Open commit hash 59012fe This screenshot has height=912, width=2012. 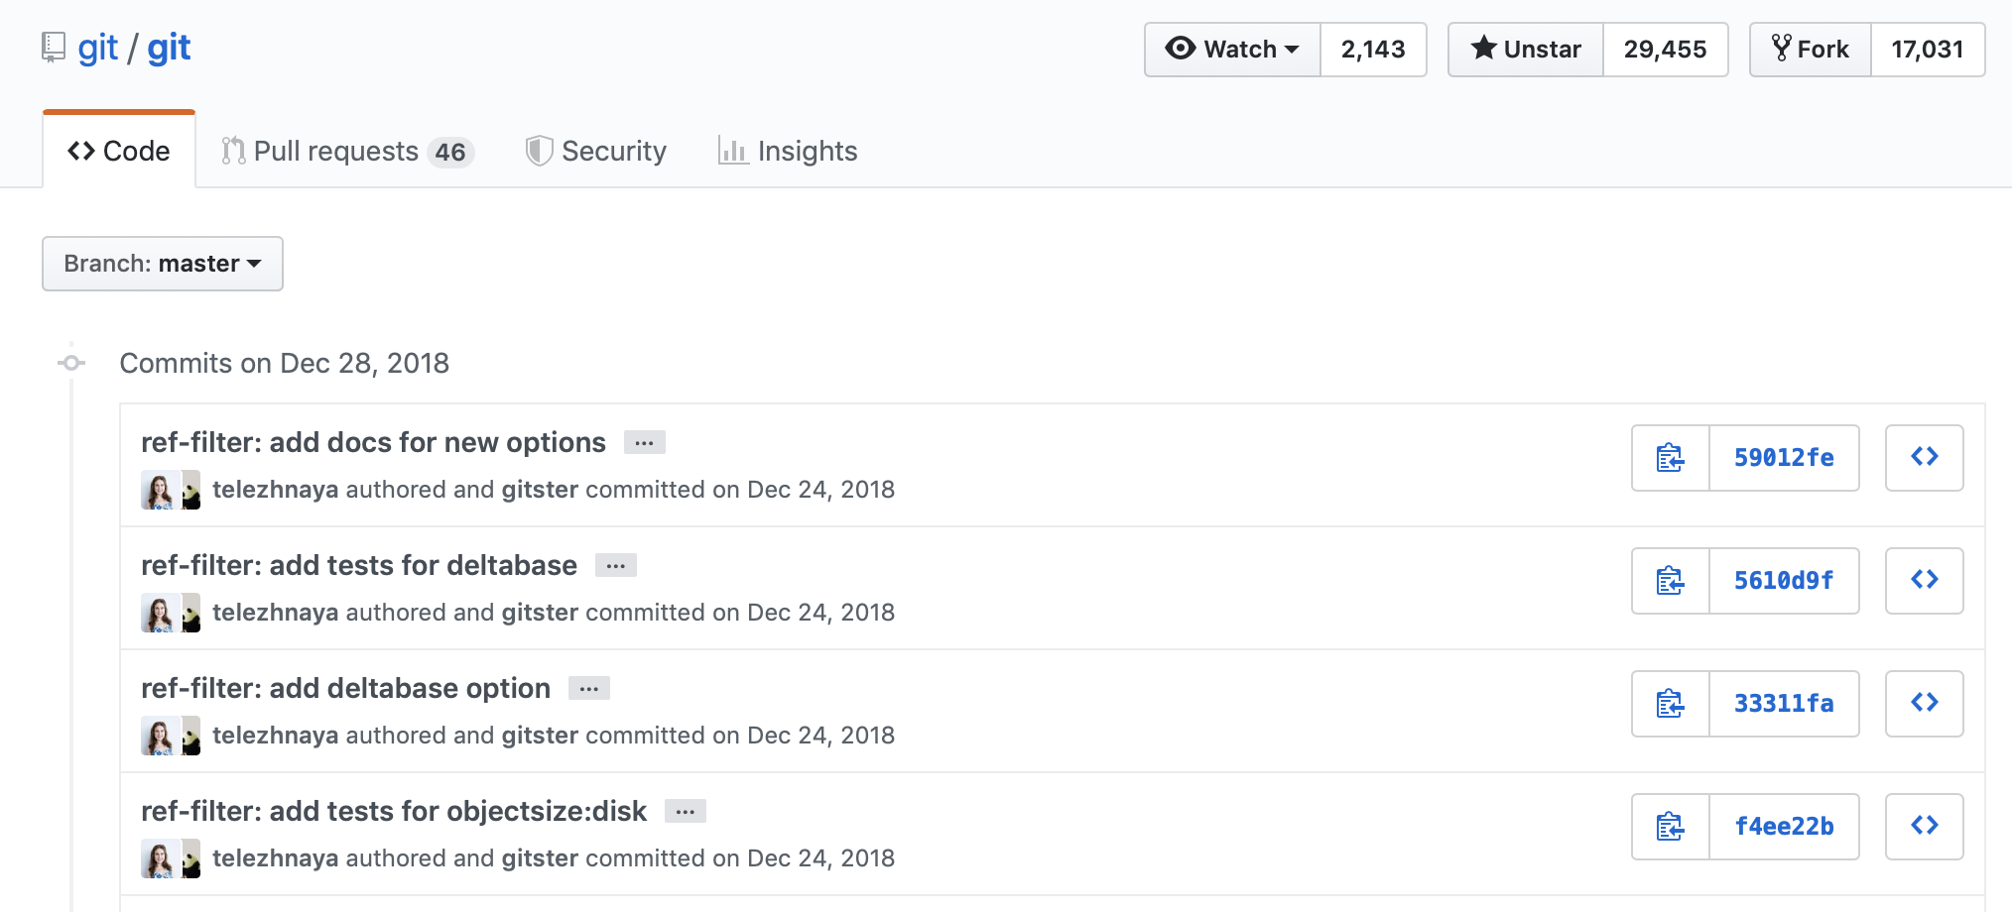coord(1784,458)
